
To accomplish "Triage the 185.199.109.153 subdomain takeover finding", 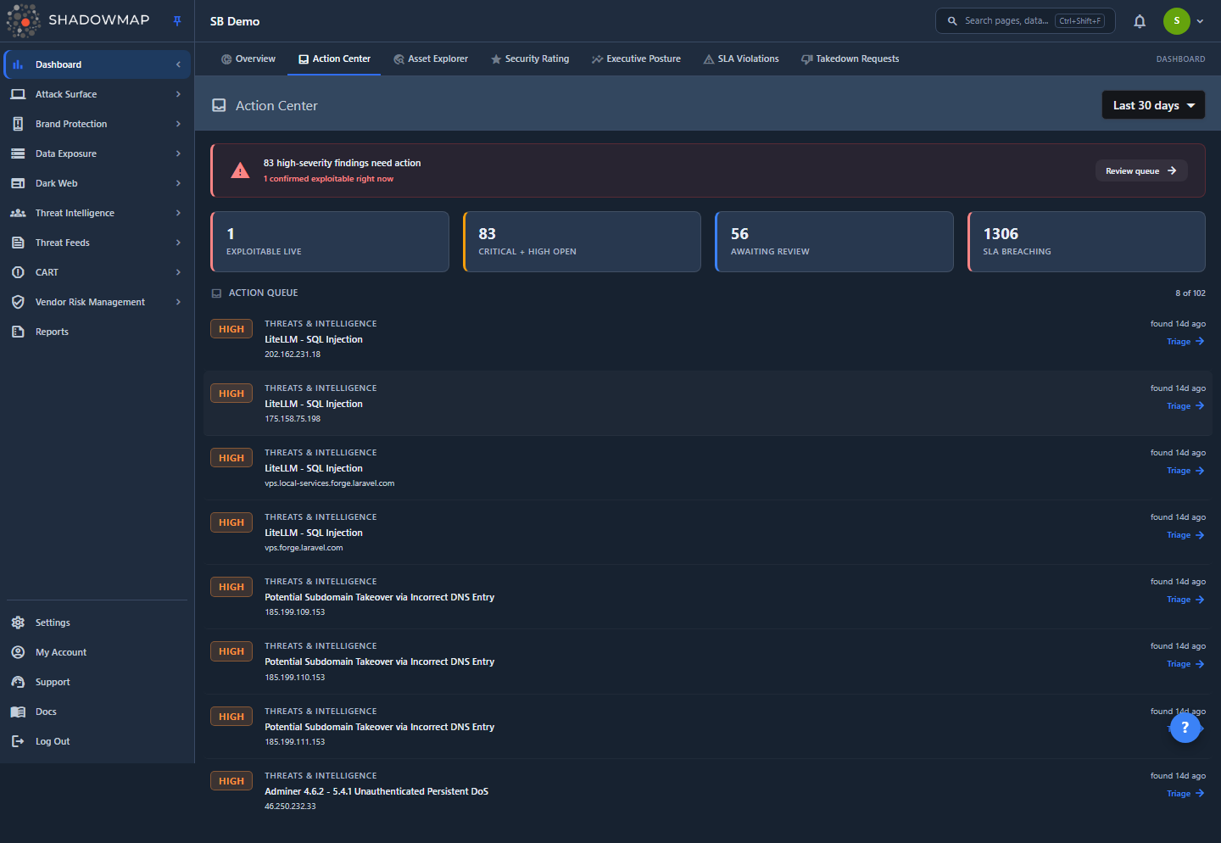I will click(1185, 600).
